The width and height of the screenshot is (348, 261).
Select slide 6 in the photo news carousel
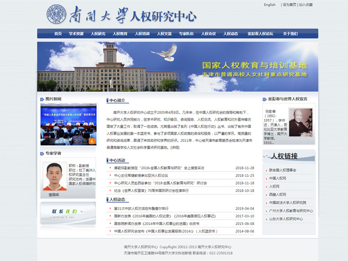92,141
